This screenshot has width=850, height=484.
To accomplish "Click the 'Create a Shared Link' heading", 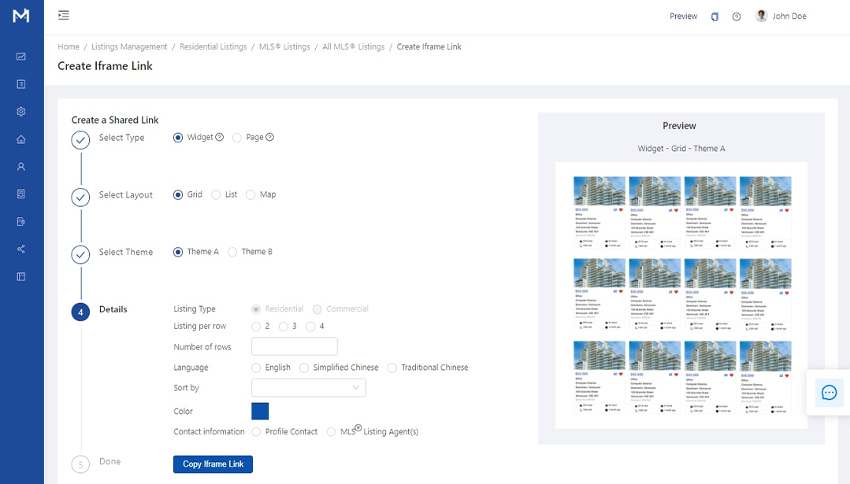I will (x=115, y=120).
